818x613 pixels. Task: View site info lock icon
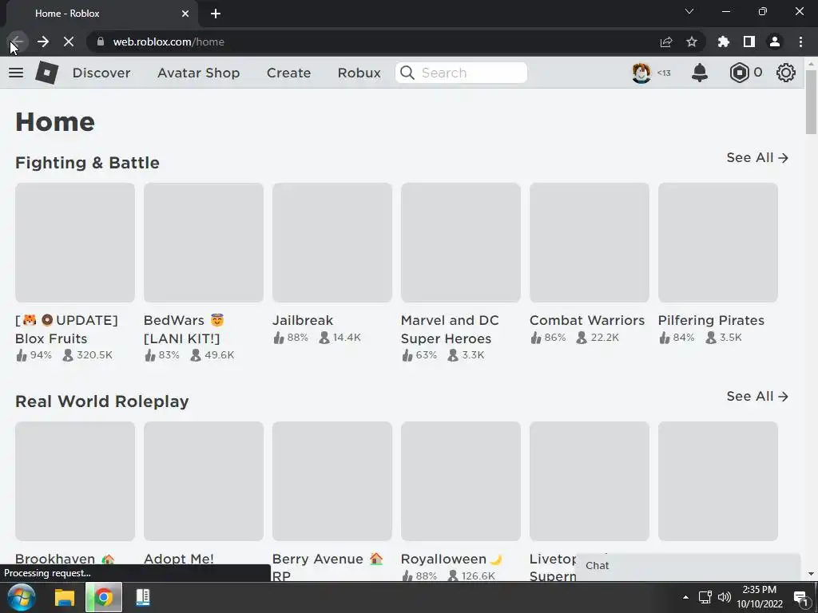click(x=101, y=42)
